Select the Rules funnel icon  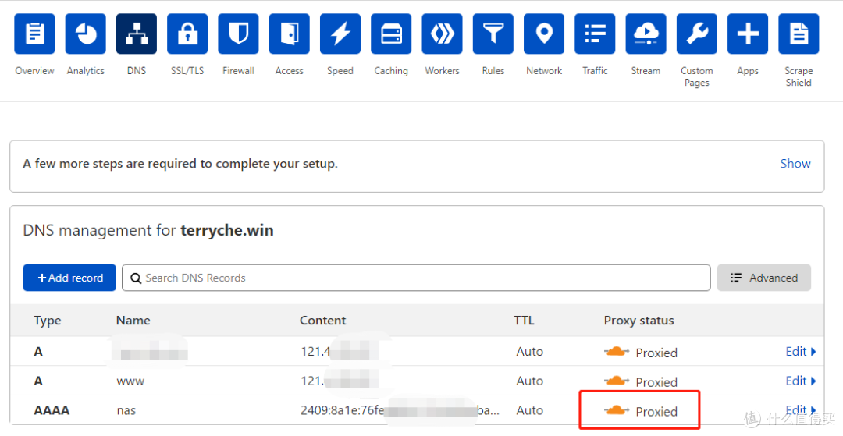point(493,34)
